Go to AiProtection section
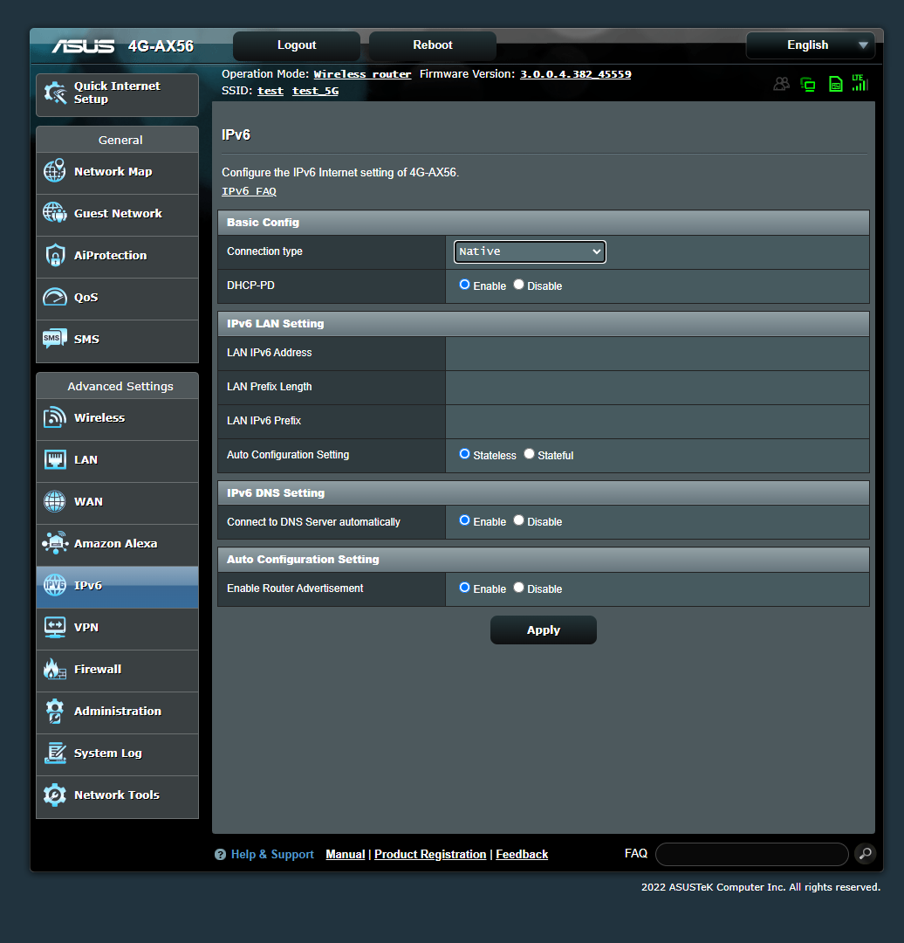 click(117, 256)
